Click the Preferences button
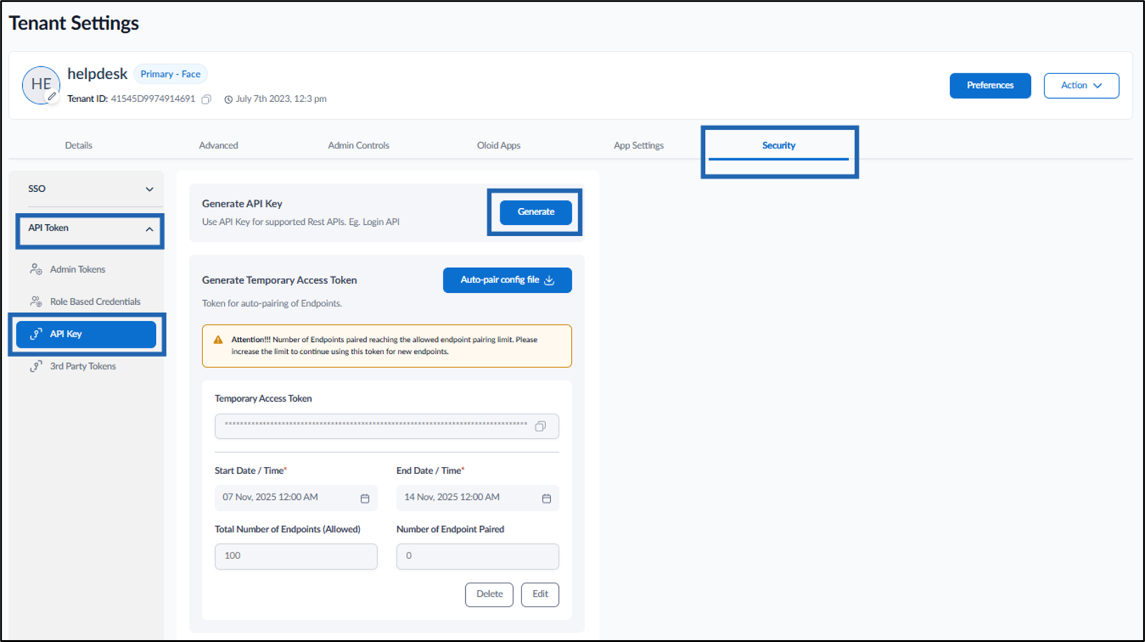Image resolution: width=1145 pixels, height=642 pixels. [990, 86]
